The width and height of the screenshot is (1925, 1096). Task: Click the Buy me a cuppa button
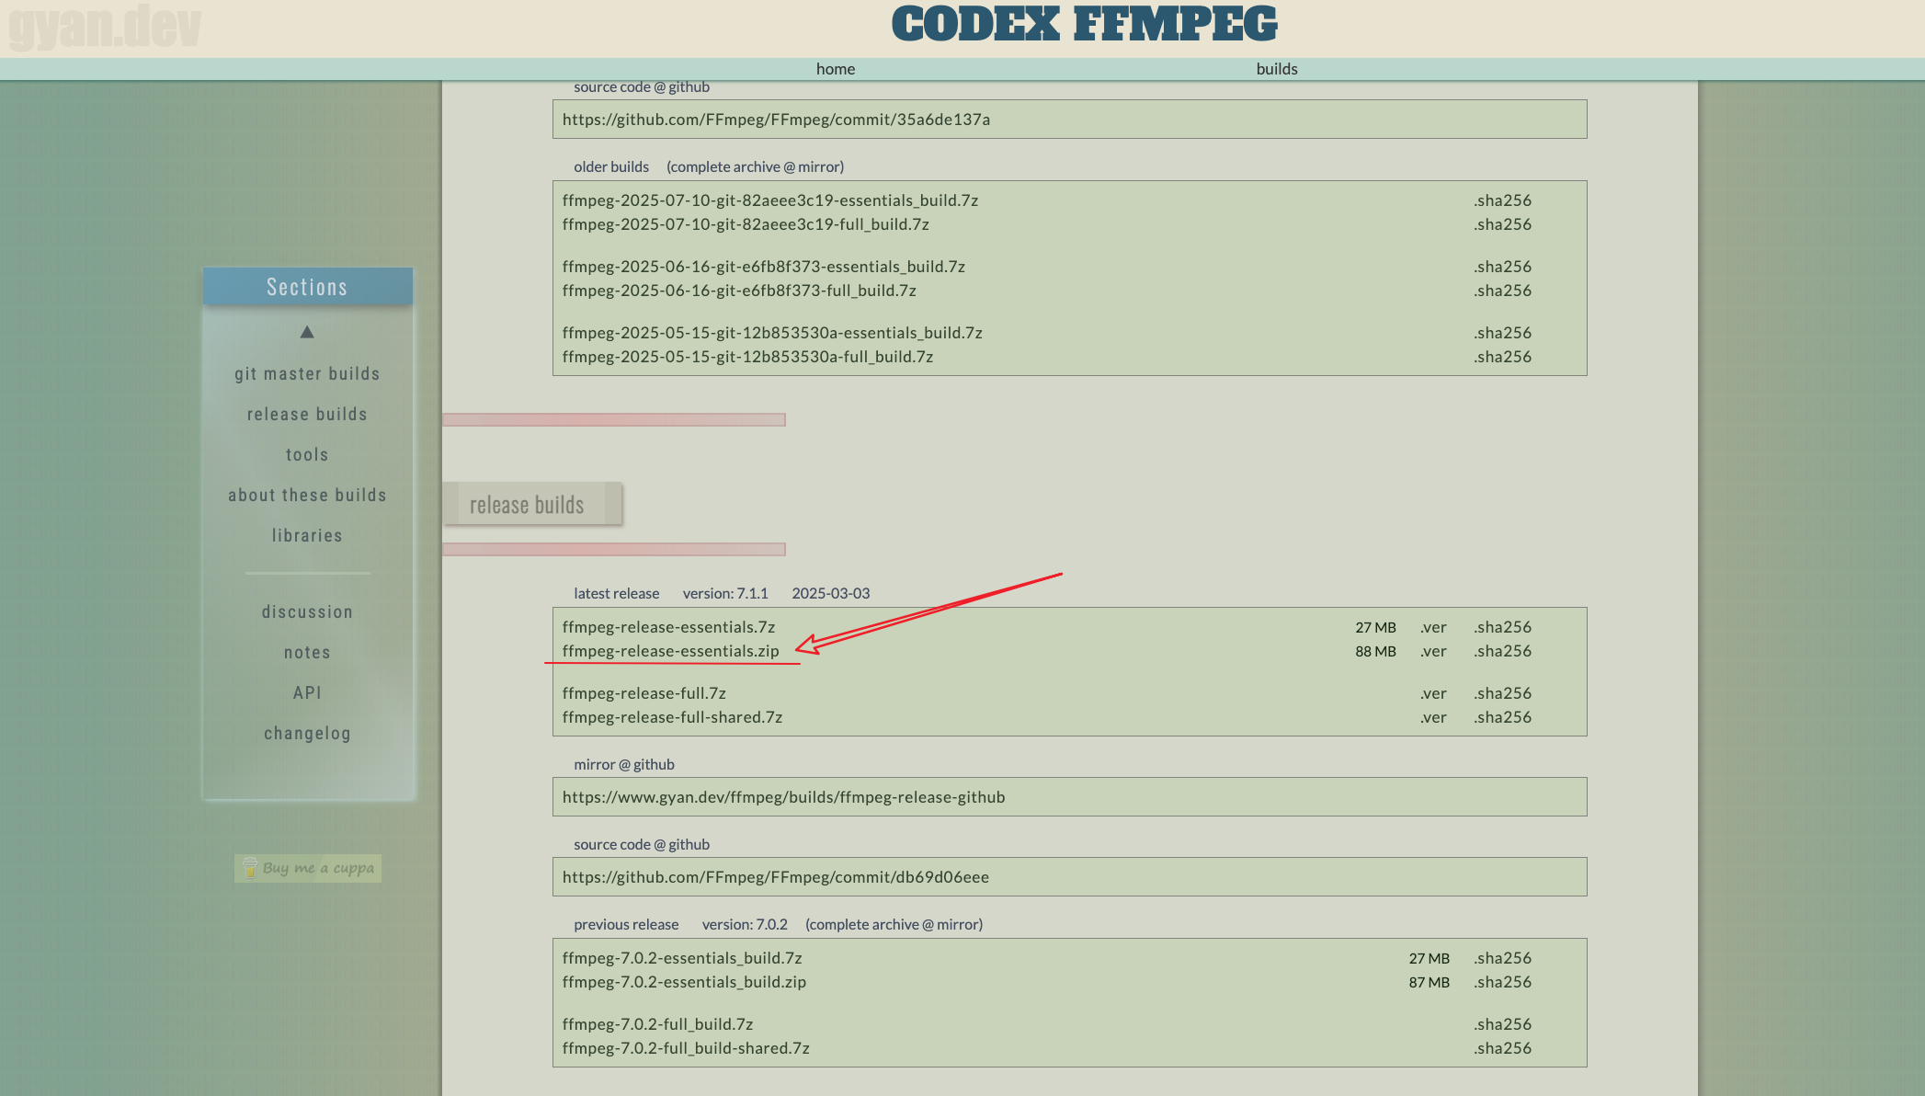pos(308,868)
